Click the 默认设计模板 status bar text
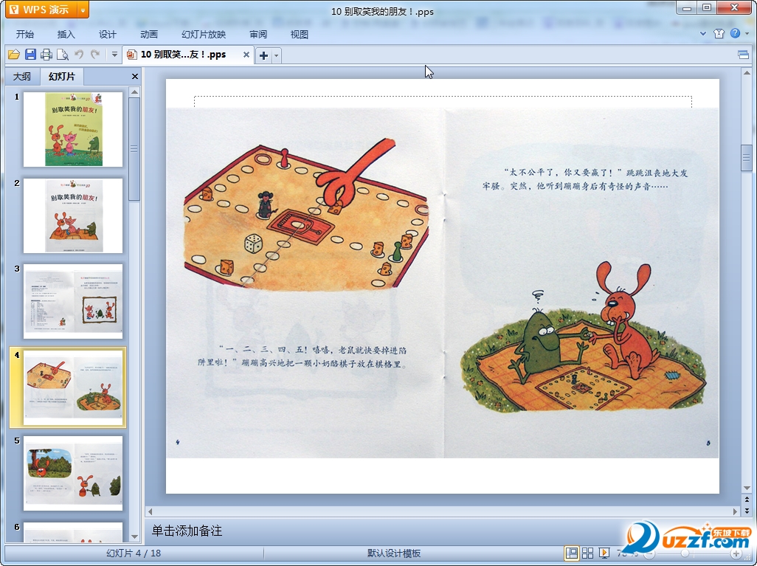This screenshot has height=566, width=757. point(394,553)
